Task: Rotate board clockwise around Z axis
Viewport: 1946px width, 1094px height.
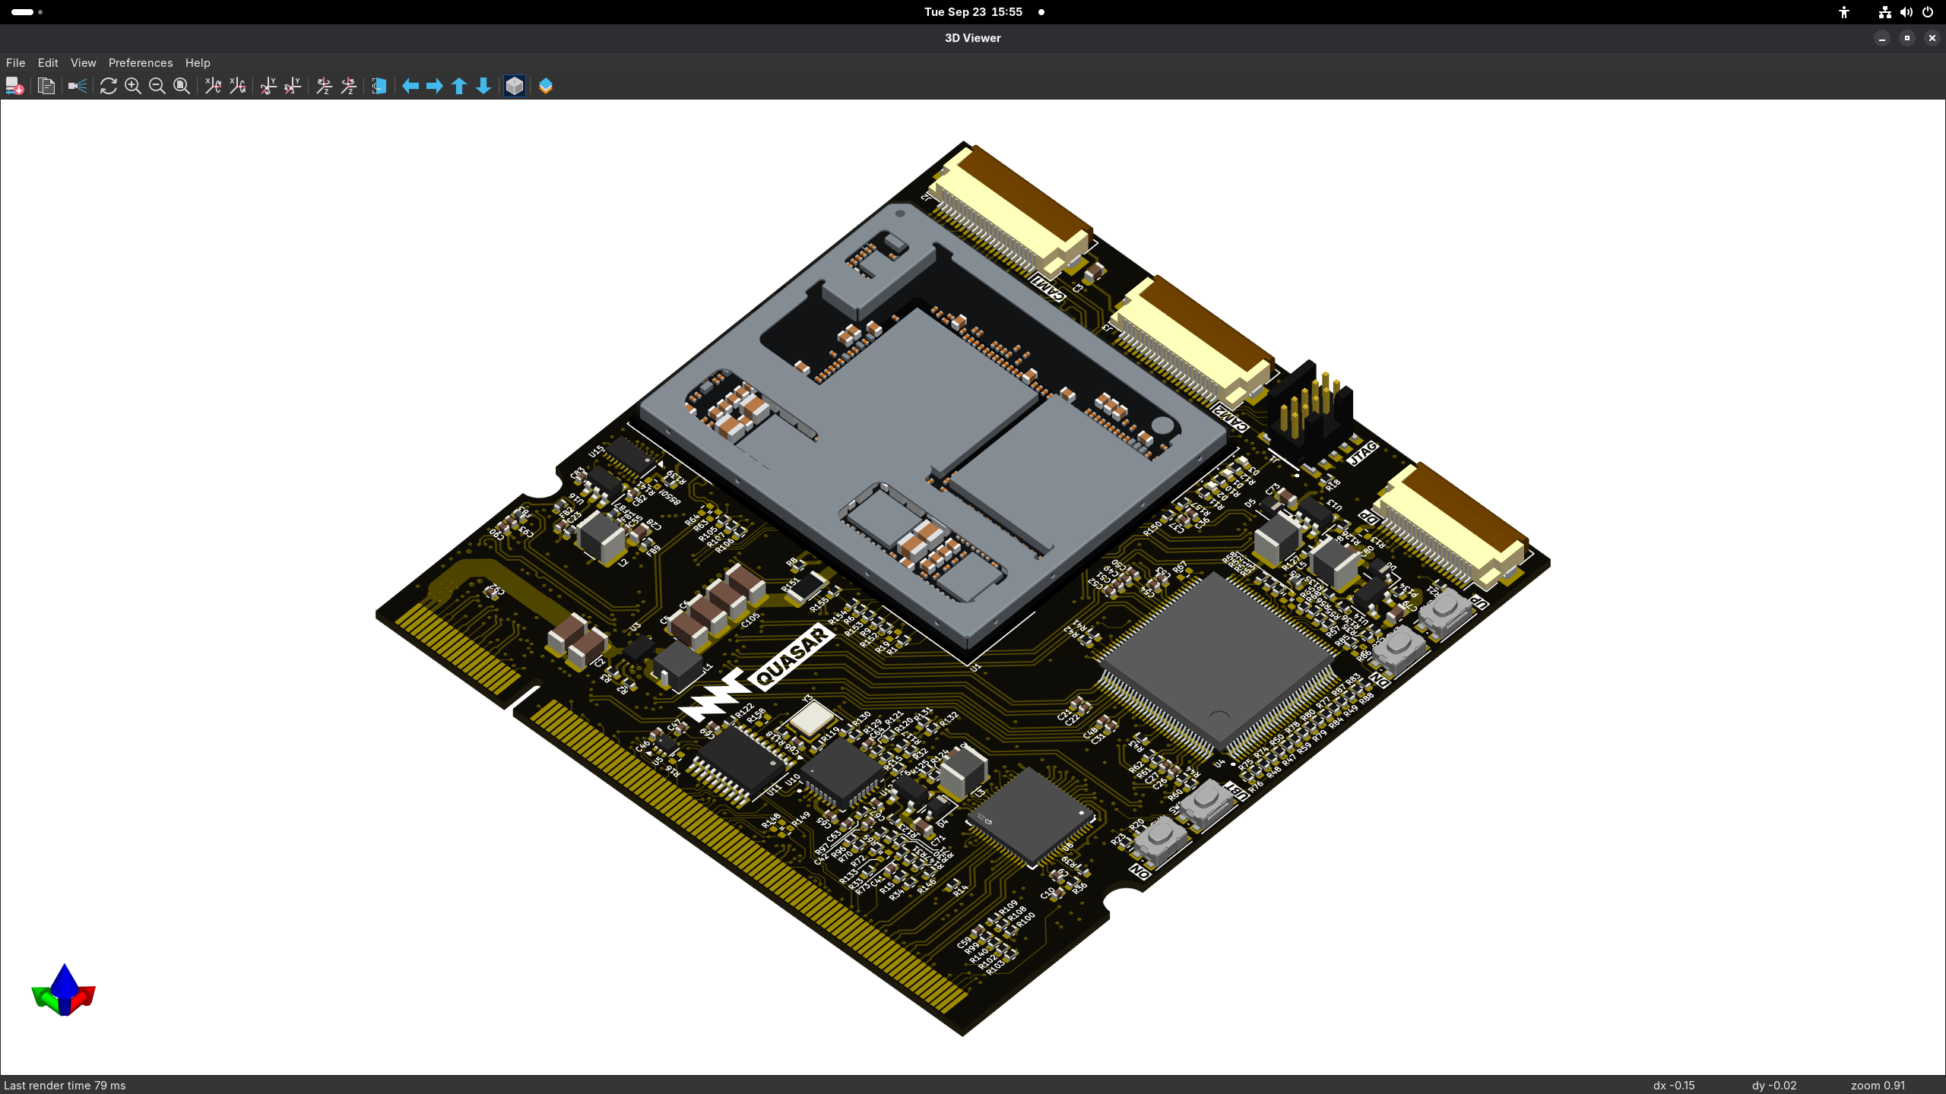Action: coord(324,86)
